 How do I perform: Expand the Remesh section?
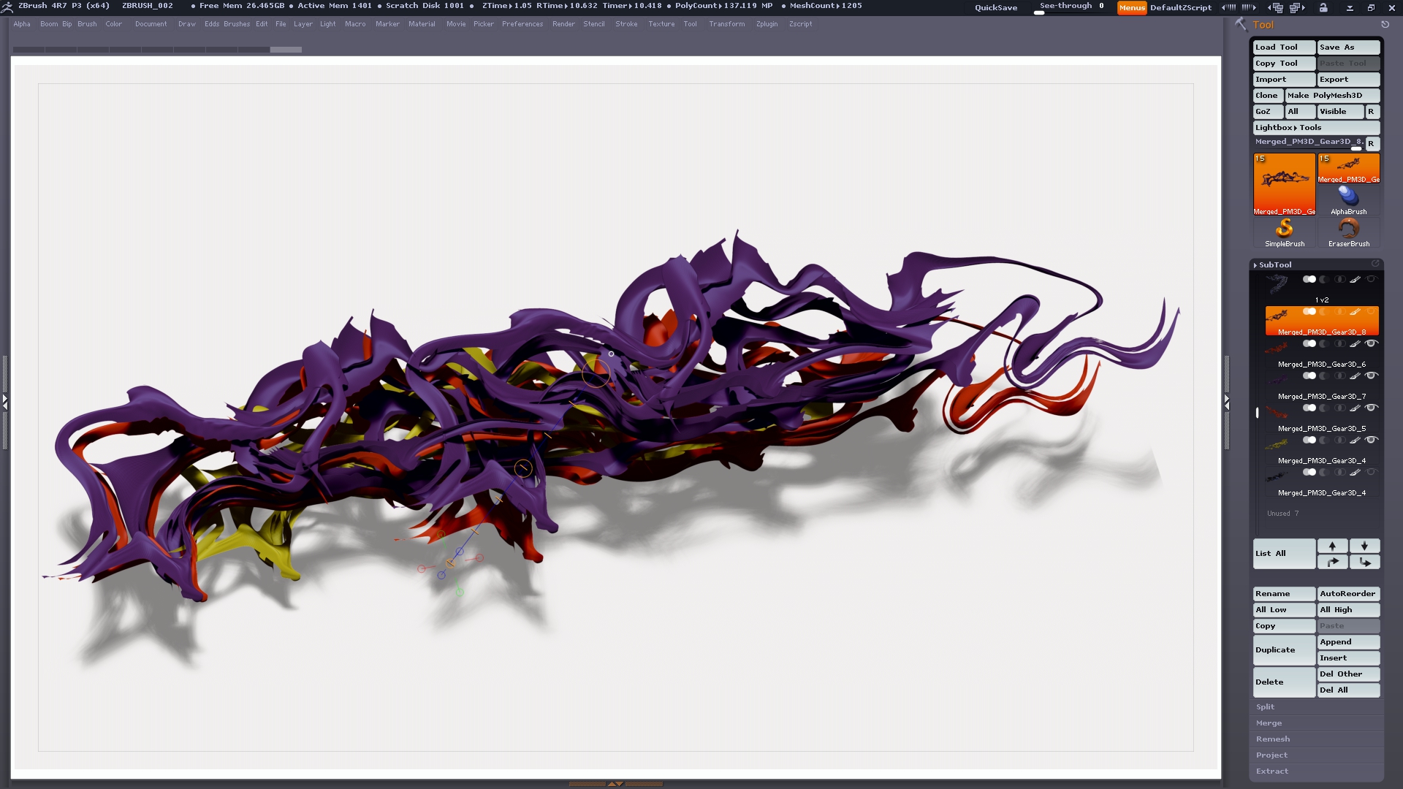[x=1273, y=739]
